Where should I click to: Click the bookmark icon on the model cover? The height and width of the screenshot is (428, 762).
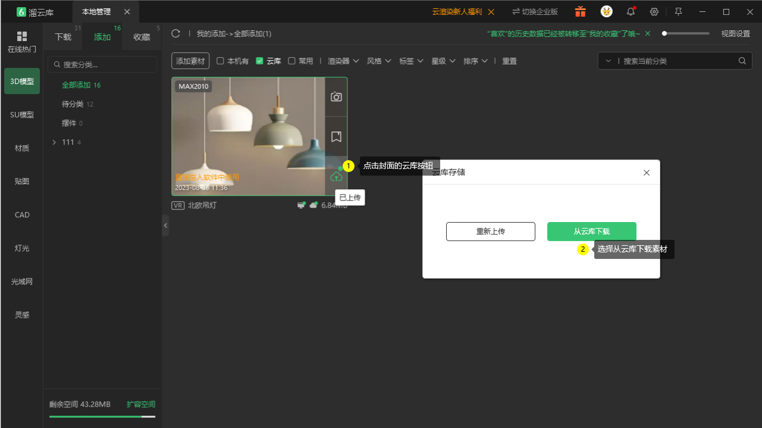point(336,136)
